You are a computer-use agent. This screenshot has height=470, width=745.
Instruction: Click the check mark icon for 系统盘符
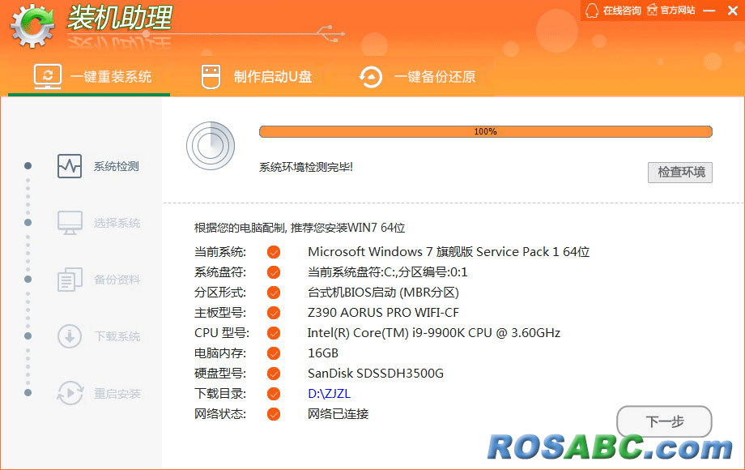pos(274,272)
